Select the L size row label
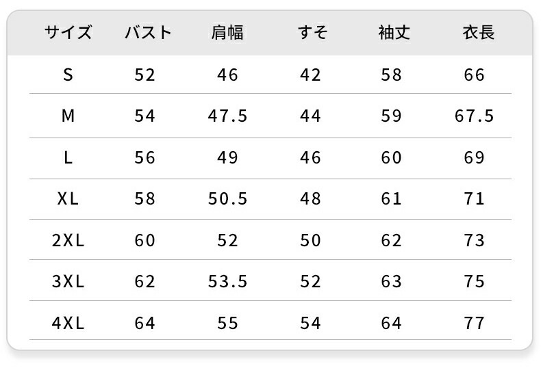Image resolution: width=541 pixels, height=379 pixels. (68, 158)
